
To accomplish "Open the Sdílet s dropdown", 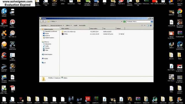I will (69, 25).
